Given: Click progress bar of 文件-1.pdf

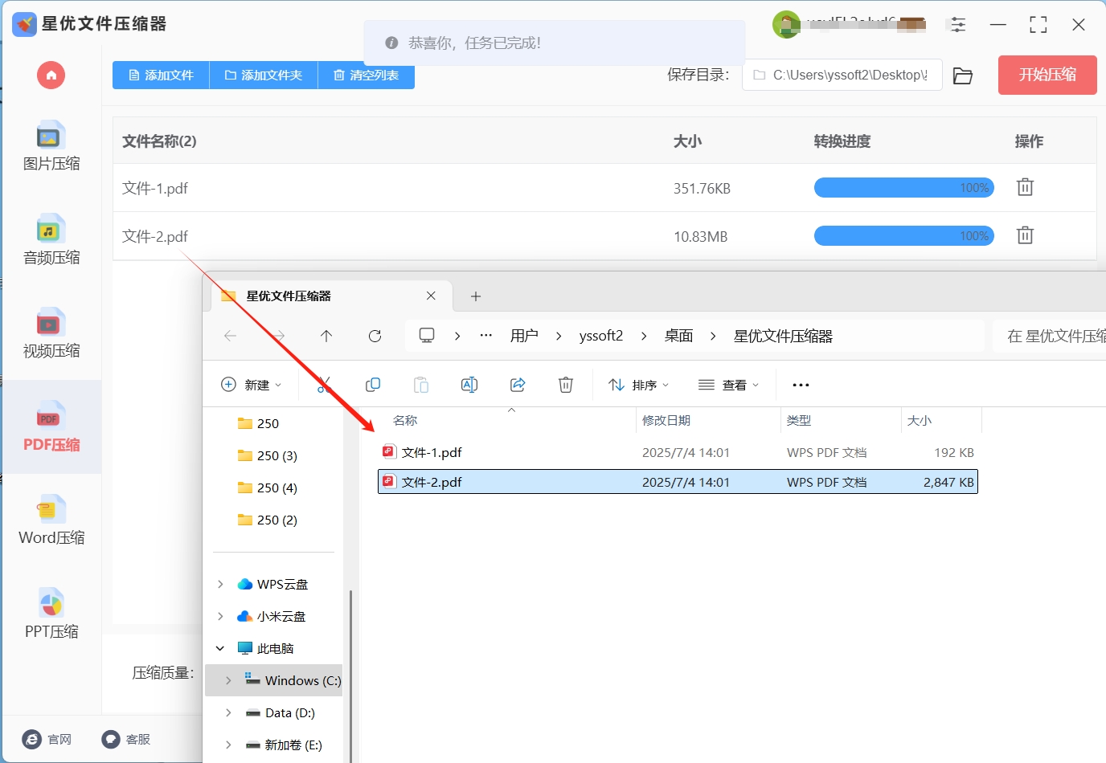Looking at the screenshot, I should click(904, 188).
